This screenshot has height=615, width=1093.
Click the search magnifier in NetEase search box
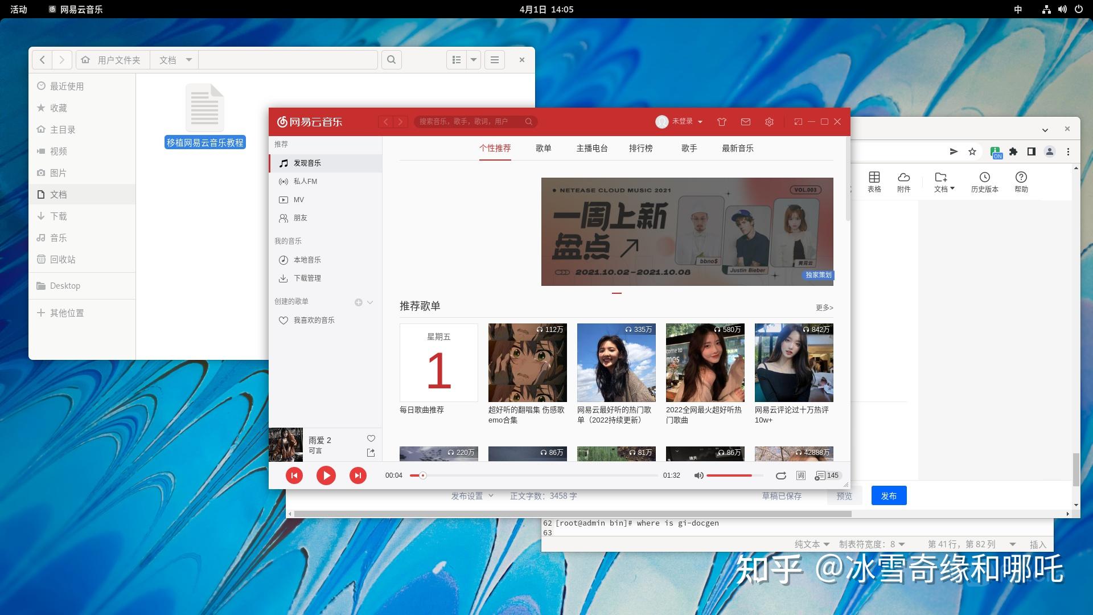pyautogui.click(x=529, y=122)
